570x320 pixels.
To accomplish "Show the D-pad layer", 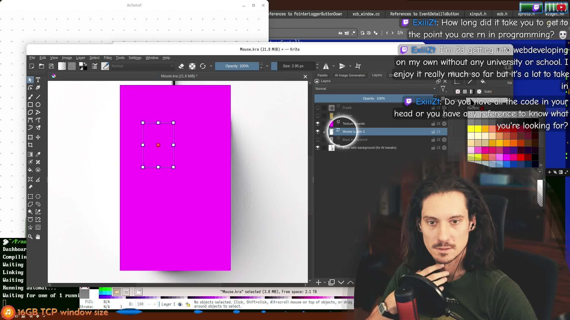I will pos(318,108).
